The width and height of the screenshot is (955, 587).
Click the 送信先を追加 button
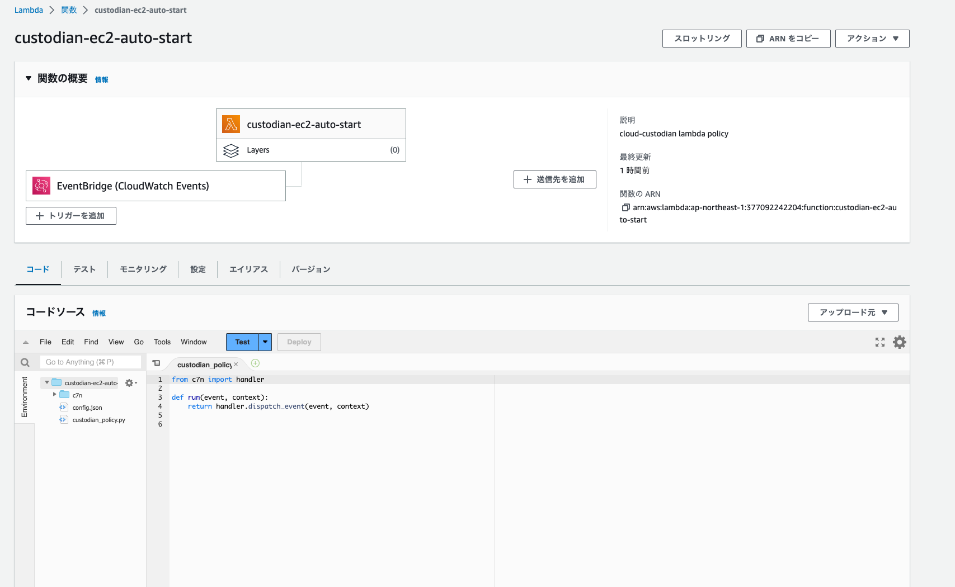coord(555,179)
